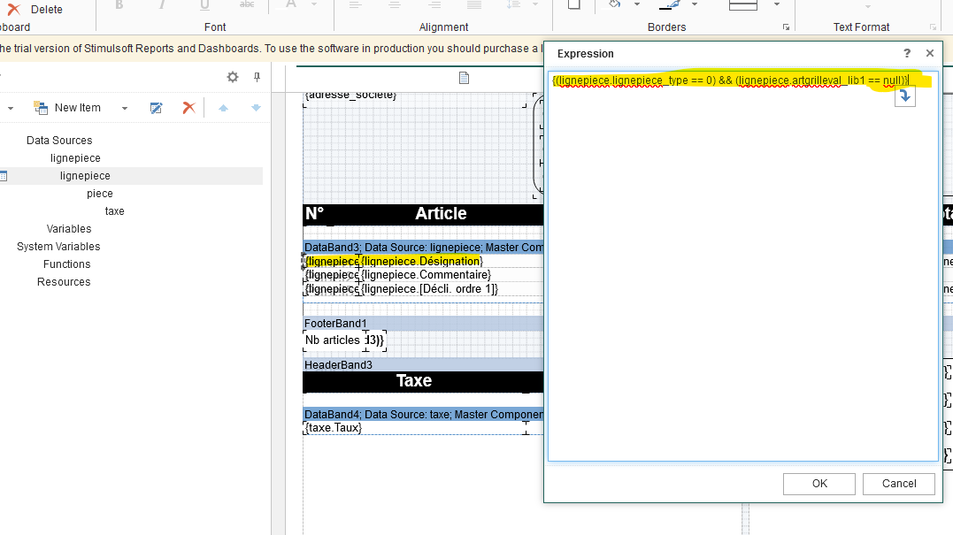The height and width of the screenshot is (535, 953).
Task: Select the FooterBand1 band header
Action: [424, 323]
